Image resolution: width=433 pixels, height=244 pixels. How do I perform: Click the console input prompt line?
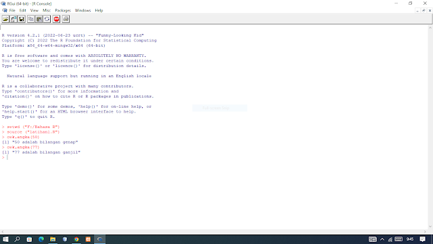point(5,157)
